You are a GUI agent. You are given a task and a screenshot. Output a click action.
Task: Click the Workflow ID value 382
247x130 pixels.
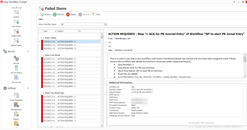[x=133, y=87]
